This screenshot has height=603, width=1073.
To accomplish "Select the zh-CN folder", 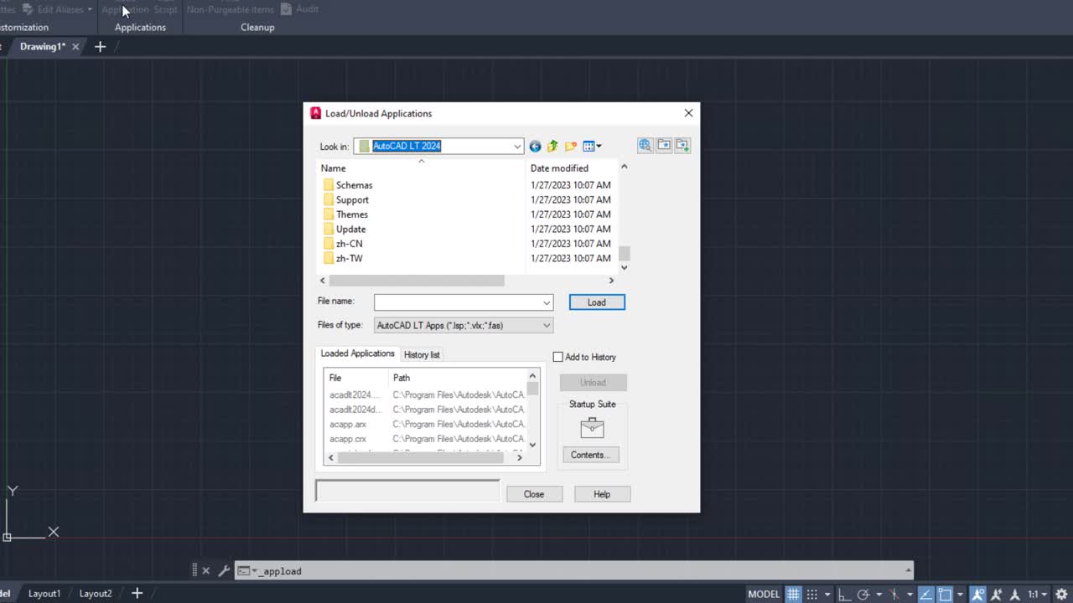I will click(343, 244).
